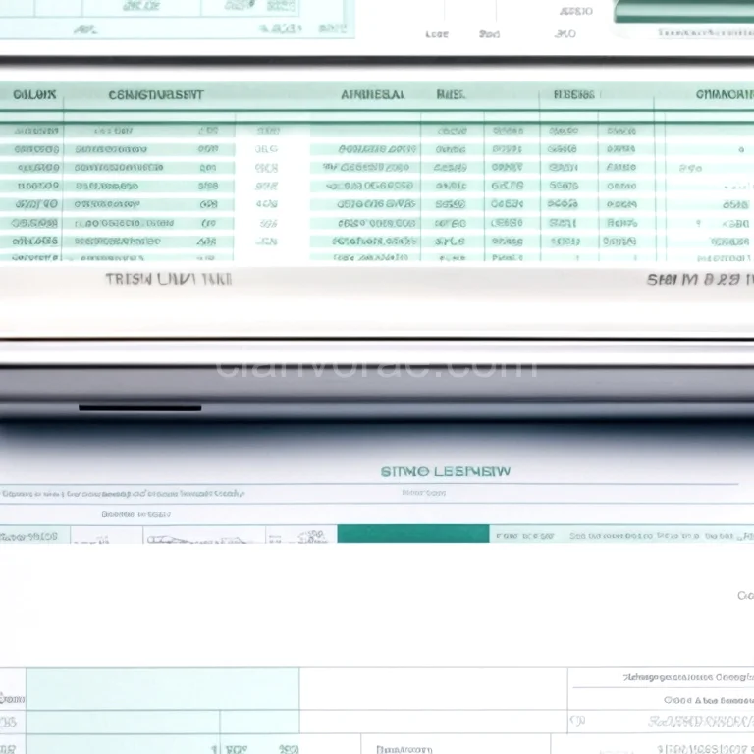
Task: Click the FIBESS column header
Action: coord(573,95)
